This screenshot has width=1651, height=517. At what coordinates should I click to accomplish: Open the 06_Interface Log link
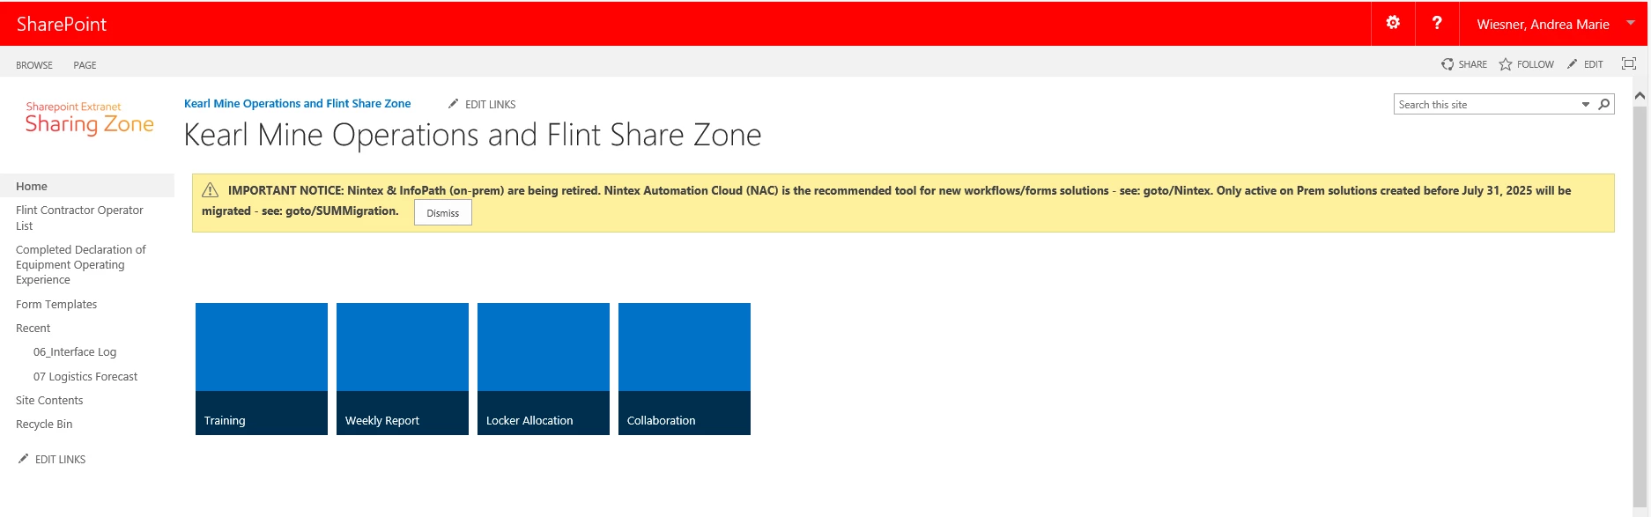75,352
